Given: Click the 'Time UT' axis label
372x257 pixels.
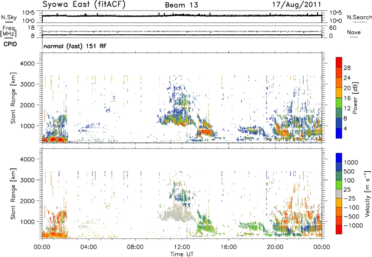Looking at the screenshot, I should click(182, 254).
